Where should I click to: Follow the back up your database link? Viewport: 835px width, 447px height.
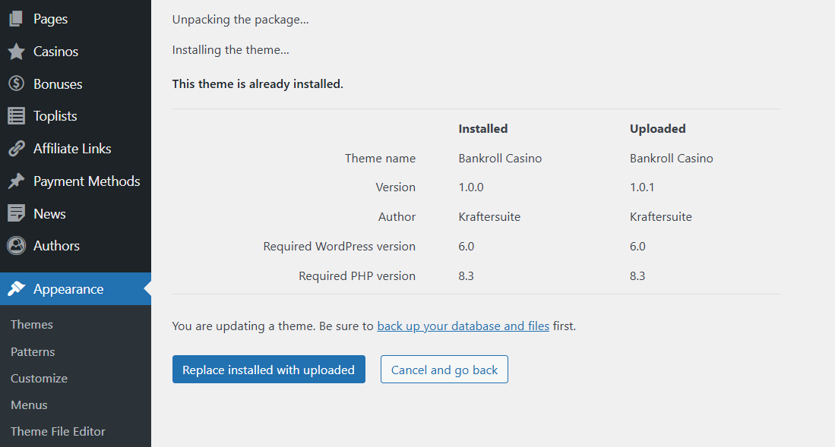463,326
